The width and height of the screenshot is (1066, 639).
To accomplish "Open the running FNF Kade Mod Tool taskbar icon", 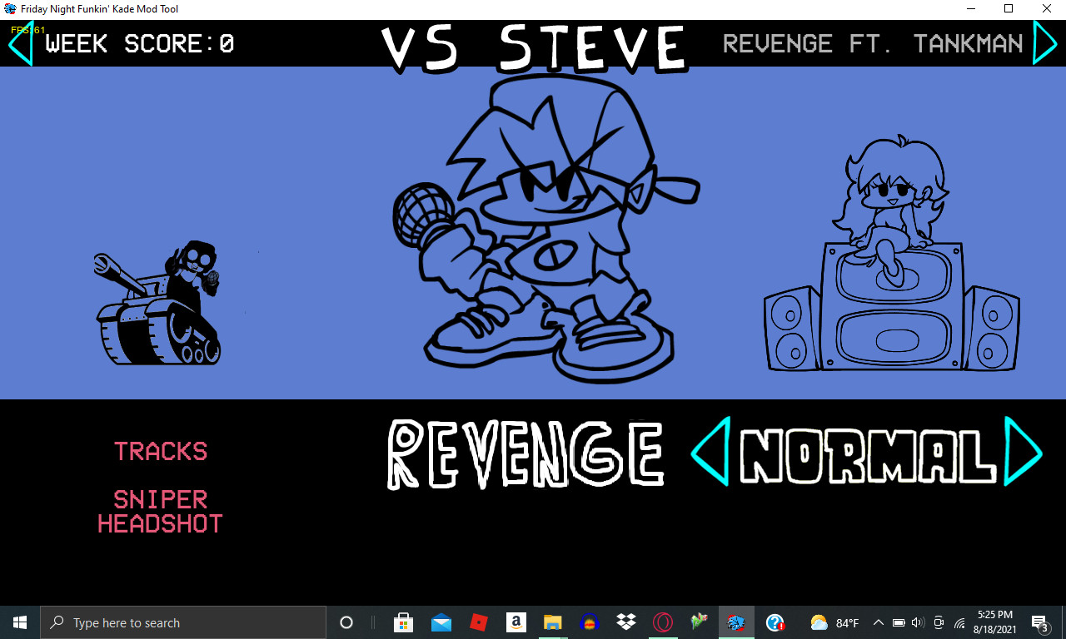I will pyautogui.click(x=737, y=622).
